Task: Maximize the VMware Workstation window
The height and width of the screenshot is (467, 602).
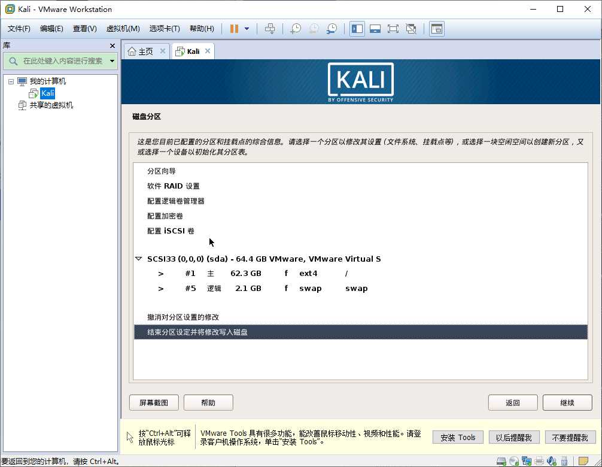Action: point(560,9)
